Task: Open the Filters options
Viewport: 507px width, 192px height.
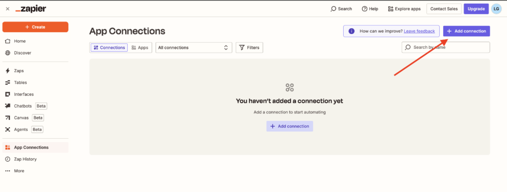Action: click(250, 48)
